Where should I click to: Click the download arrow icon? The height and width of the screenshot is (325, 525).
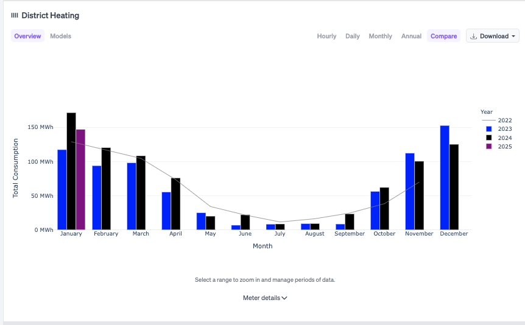474,37
